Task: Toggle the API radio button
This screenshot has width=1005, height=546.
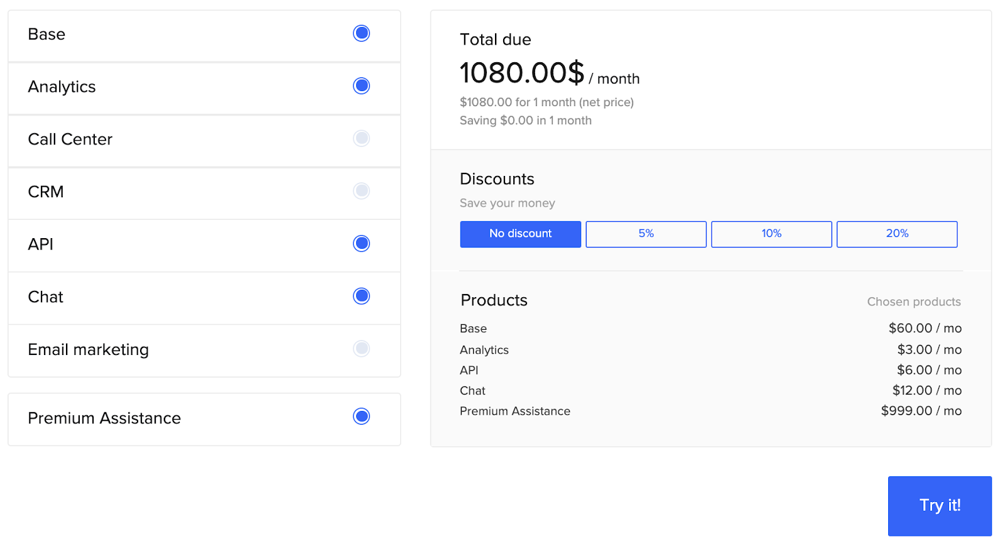Action: coord(361,243)
